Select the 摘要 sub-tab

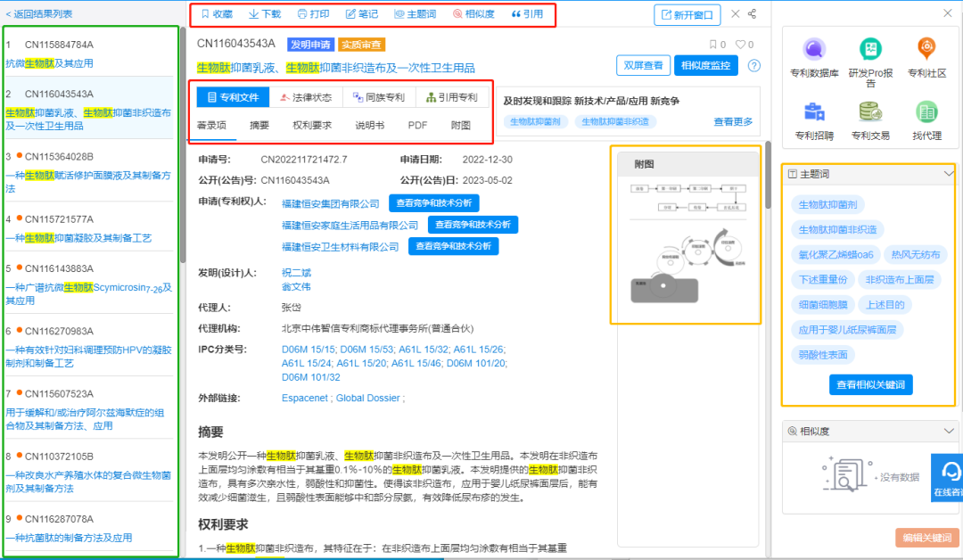click(x=259, y=125)
